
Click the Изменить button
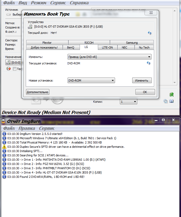[142, 80]
